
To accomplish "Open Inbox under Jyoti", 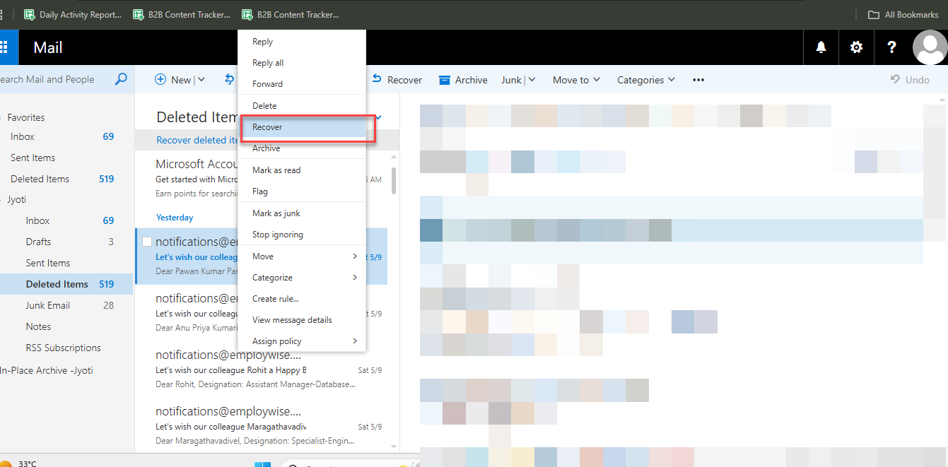I will 66,220.
